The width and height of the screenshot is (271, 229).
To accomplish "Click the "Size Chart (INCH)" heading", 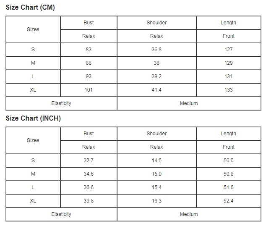I will tap(33, 118).
